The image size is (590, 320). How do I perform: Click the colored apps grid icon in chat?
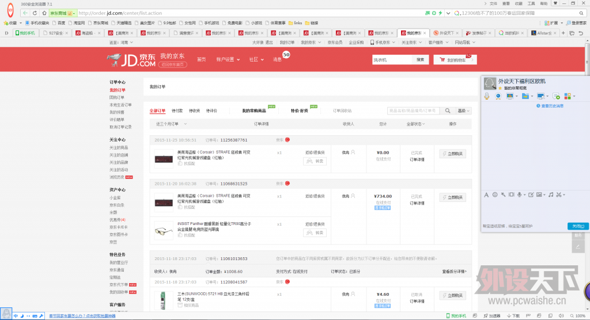[x=568, y=96]
